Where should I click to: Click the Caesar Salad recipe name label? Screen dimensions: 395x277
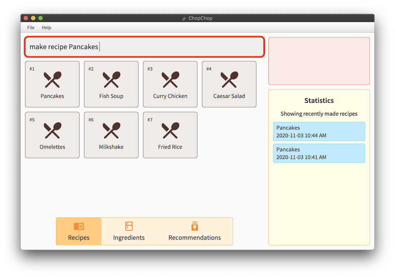point(229,96)
